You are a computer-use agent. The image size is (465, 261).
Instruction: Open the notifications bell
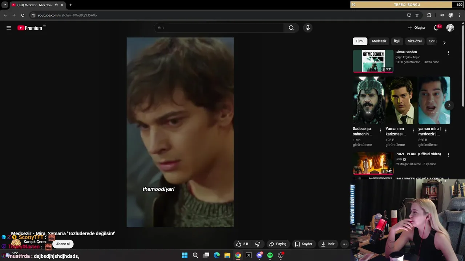point(436,28)
